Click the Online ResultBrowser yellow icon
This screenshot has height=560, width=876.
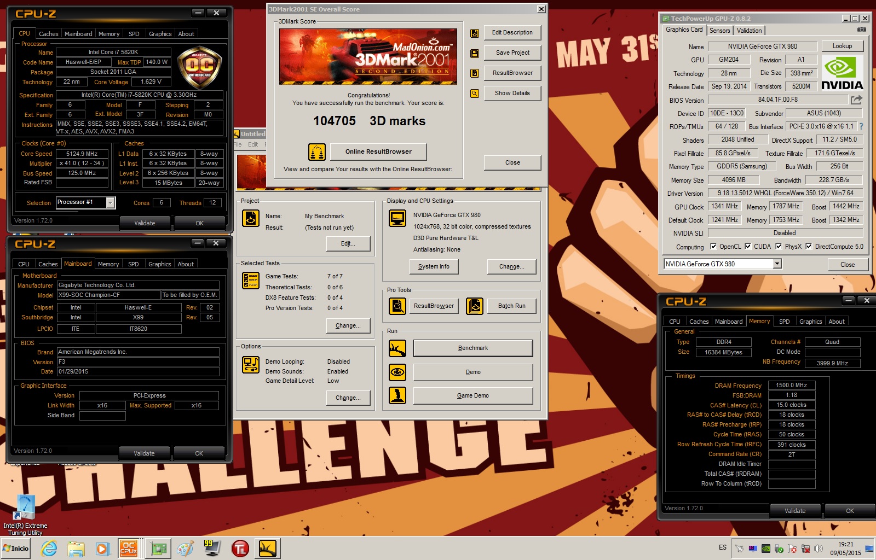[317, 152]
